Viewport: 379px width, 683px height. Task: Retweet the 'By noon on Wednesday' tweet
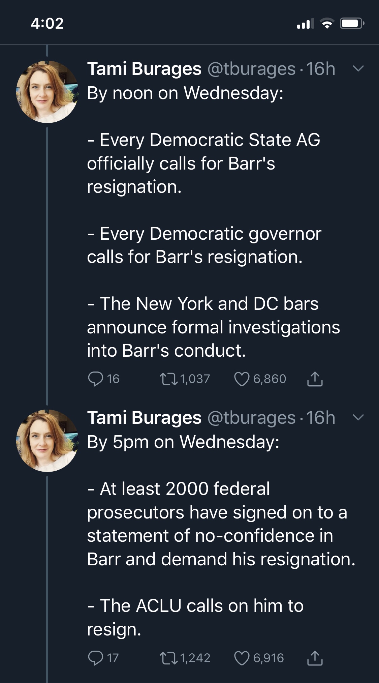pos(168,379)
